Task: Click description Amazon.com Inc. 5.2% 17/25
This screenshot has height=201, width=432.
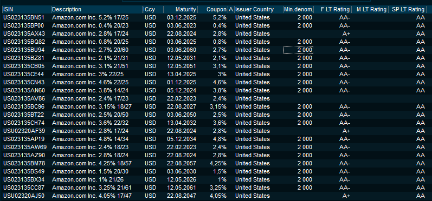Action: (x=90, y=18)
